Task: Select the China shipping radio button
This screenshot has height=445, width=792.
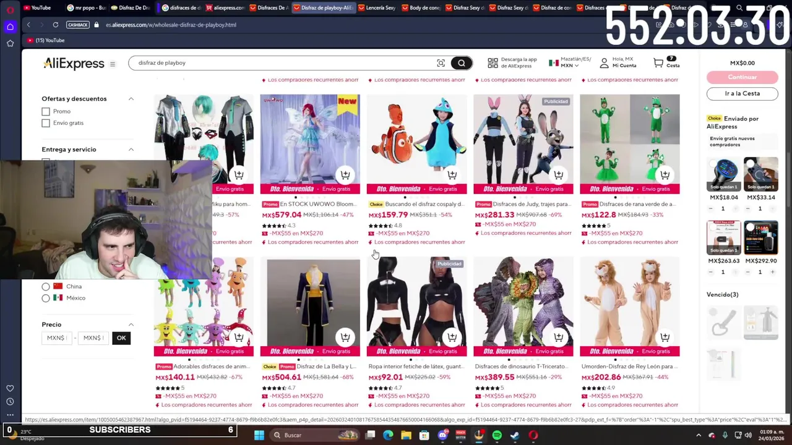Action: pyautogui.click(x=46, y=287)
